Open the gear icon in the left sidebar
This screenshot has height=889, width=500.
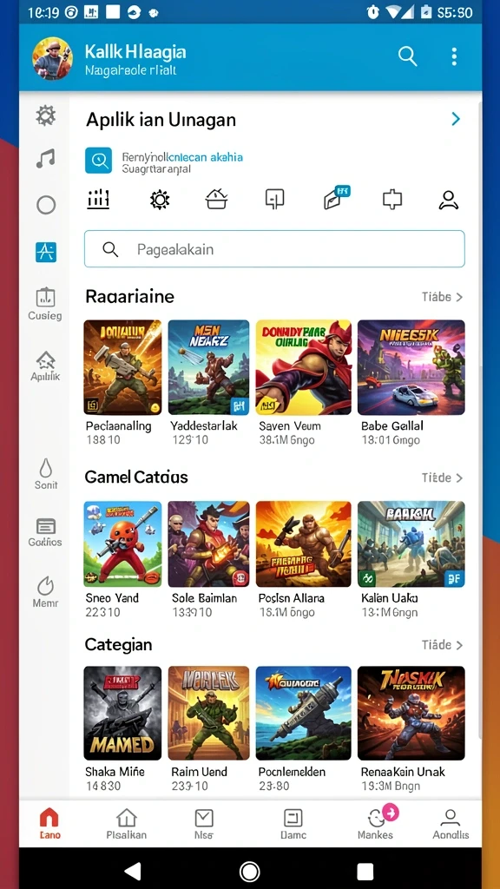[x=46, y=115]
